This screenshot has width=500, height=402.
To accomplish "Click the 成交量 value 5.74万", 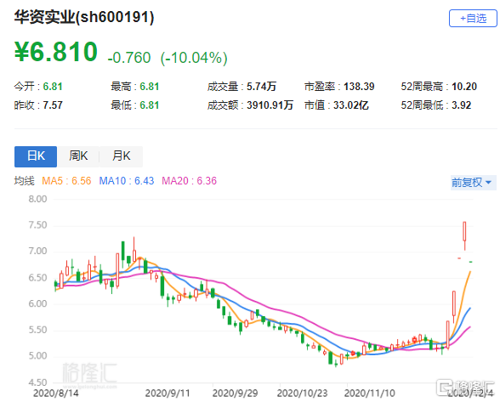I will [262, 87].
